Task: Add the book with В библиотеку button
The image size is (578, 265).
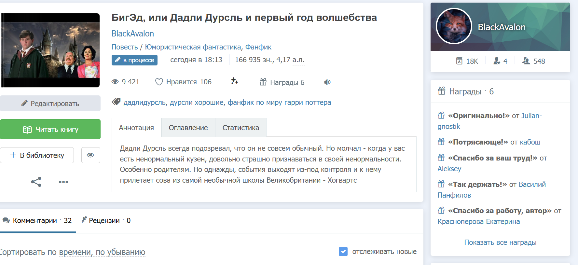Action: tap(37, 155)
